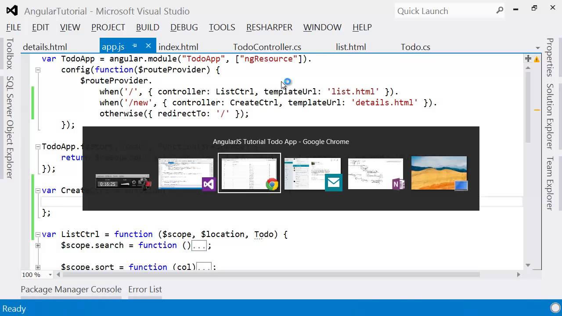The image size is (562, 316).
Task: Switch to the Todo.cs tab
Action: coord(415,47)
